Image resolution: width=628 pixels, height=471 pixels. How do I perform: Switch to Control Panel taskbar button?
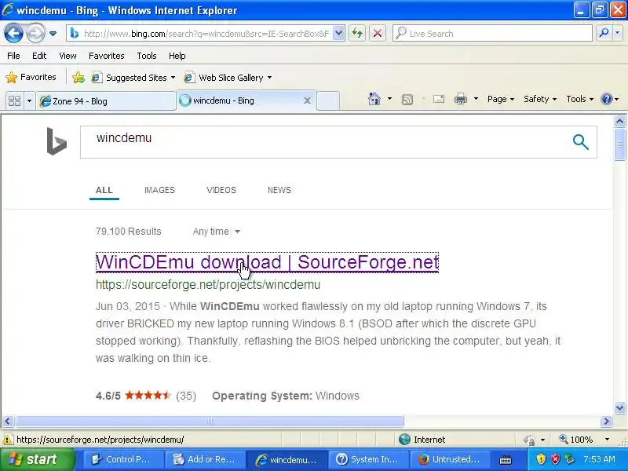click(124, 459)
